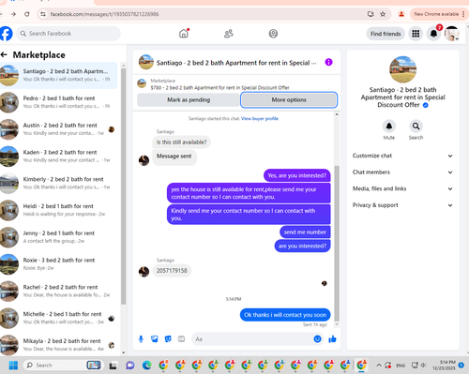This screenshot has height=374, width=469.
Task: Open Heidi 2 bed 1 bath conversation
Action: click(59, 210)
